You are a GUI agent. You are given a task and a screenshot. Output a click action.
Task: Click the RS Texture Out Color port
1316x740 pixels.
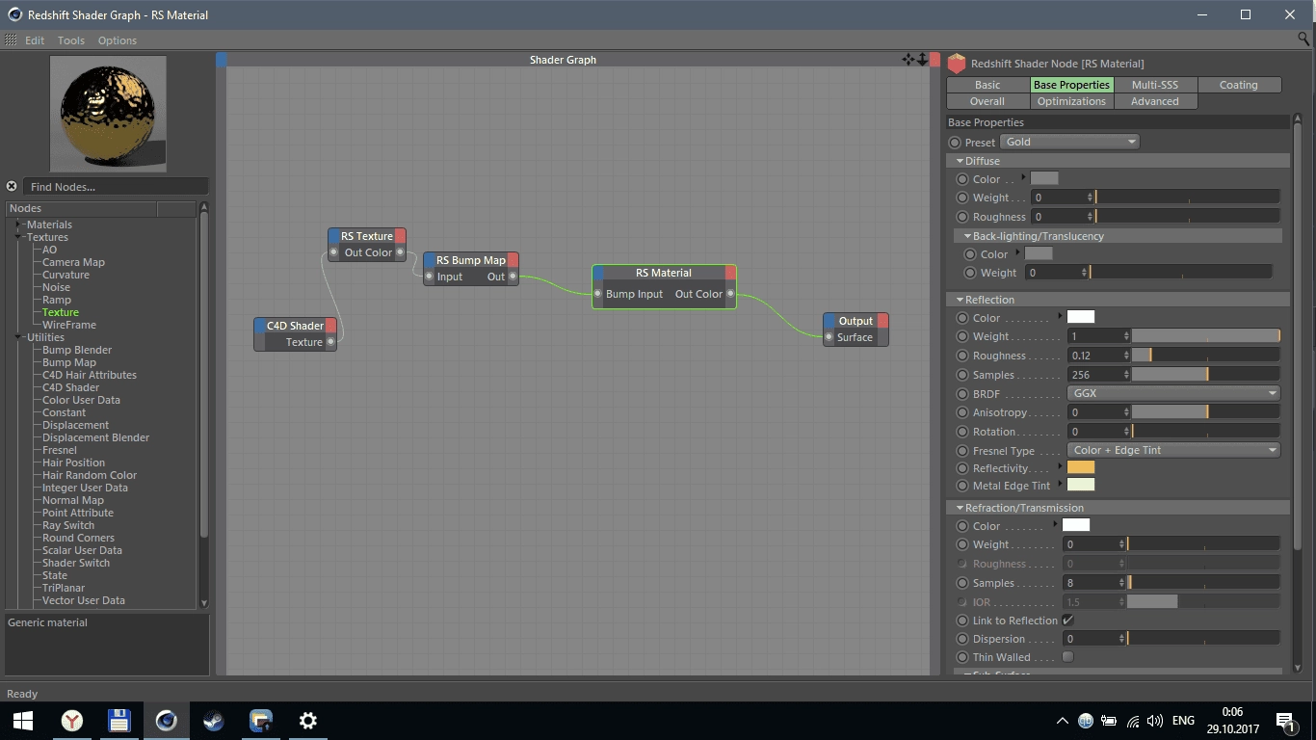400,252
